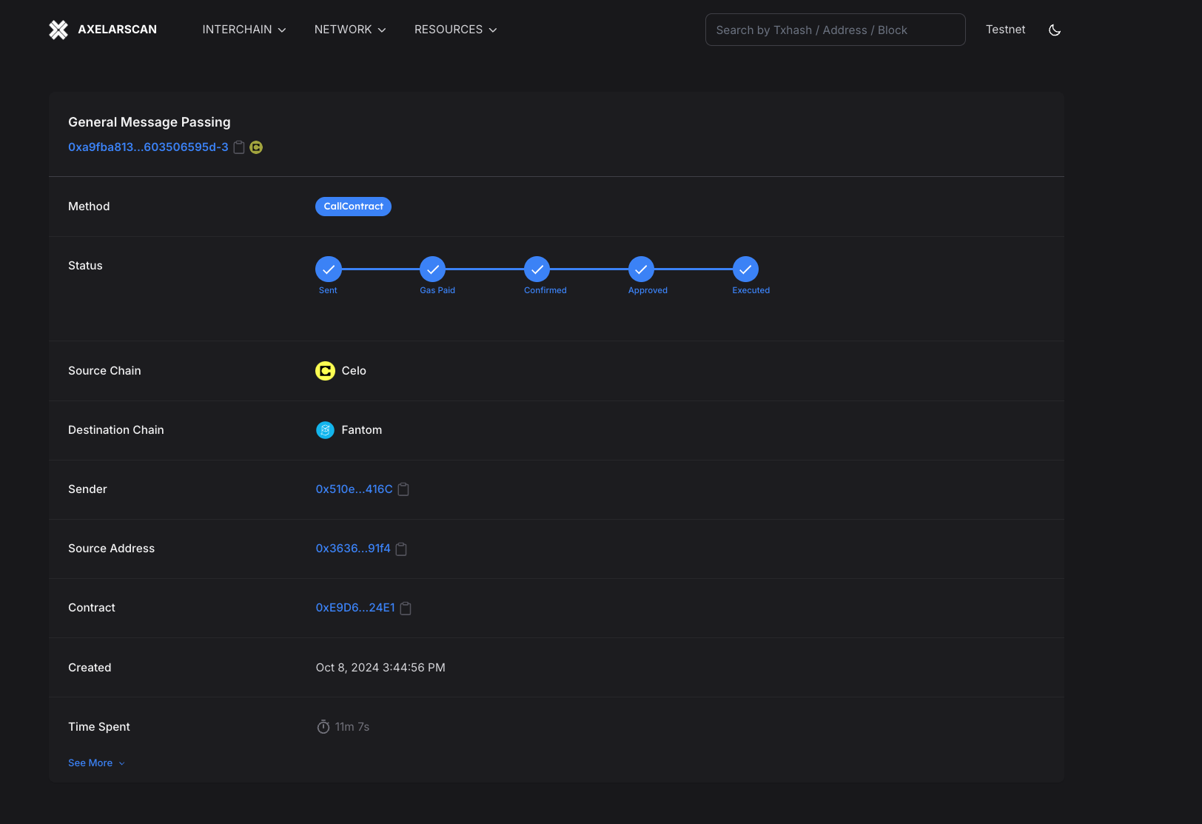The image size is (1202, 824).
Task: Click the Executed status checkmark
Action: coord(746,269)
